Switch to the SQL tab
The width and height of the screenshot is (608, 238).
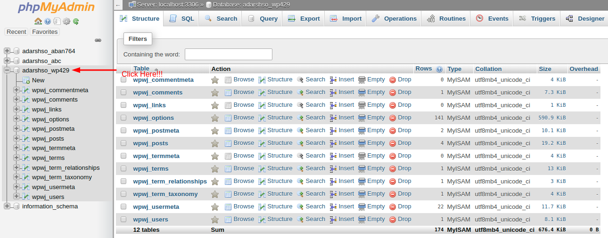[181, 19]
